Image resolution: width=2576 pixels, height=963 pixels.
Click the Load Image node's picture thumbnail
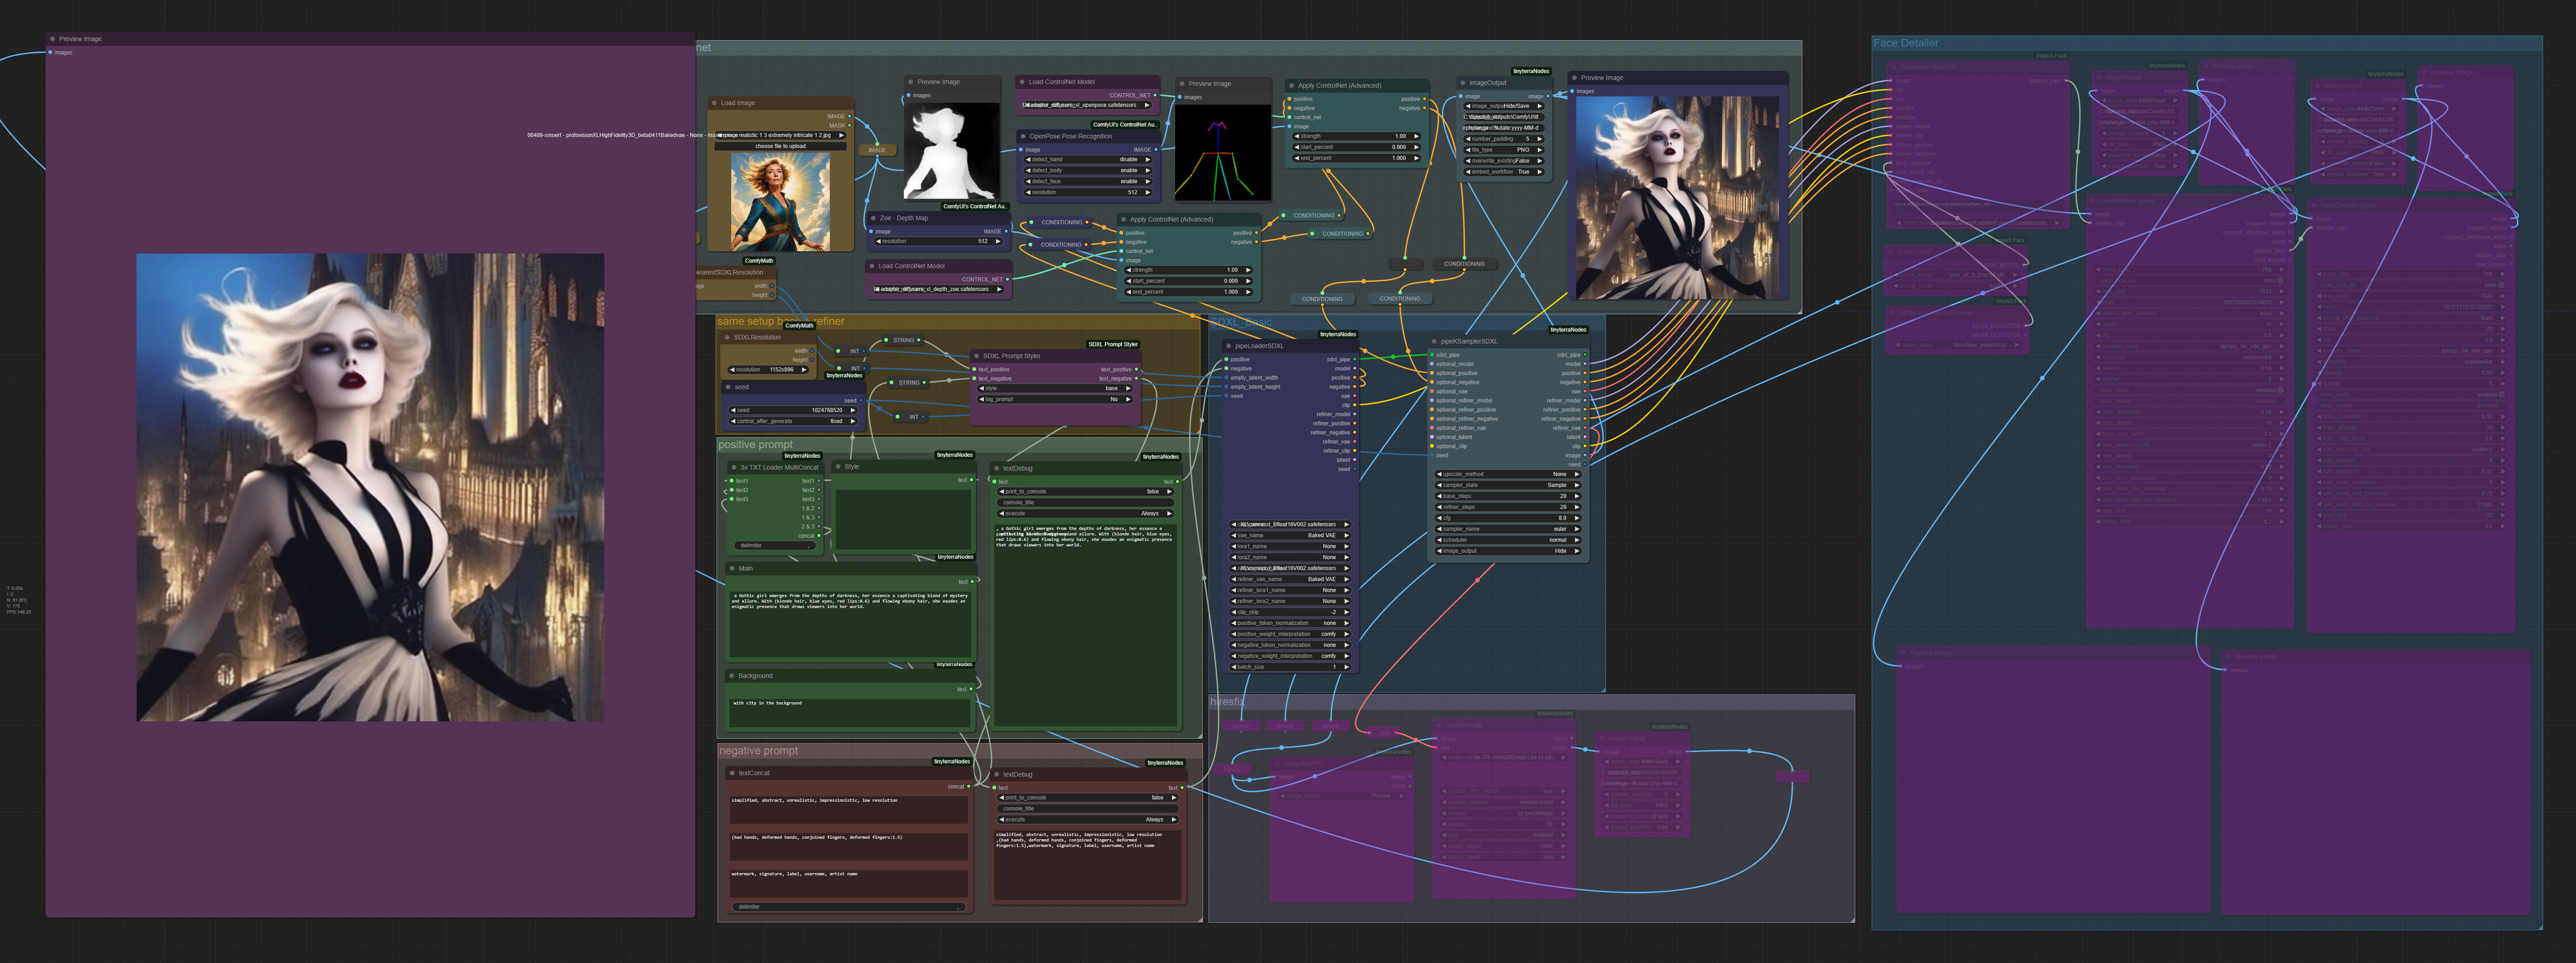pyautogui.click(x=780, y=202)
